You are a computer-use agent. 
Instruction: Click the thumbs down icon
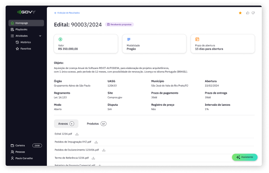tap(253, 13)
